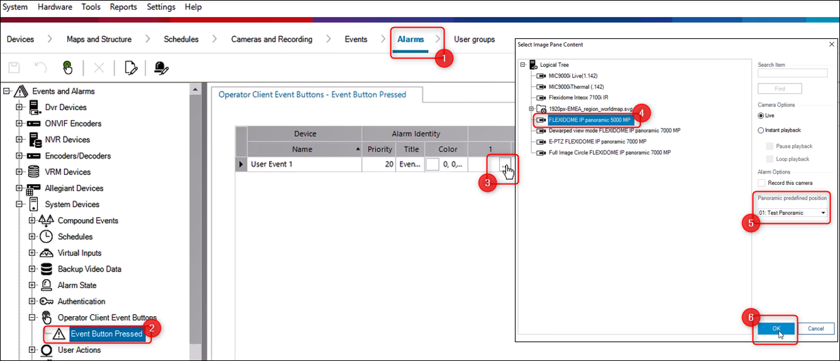Click the Save floppy disk toolbar icon
Image resolution: width=840 pixels, height=361 pixels.
pos(14,67)
